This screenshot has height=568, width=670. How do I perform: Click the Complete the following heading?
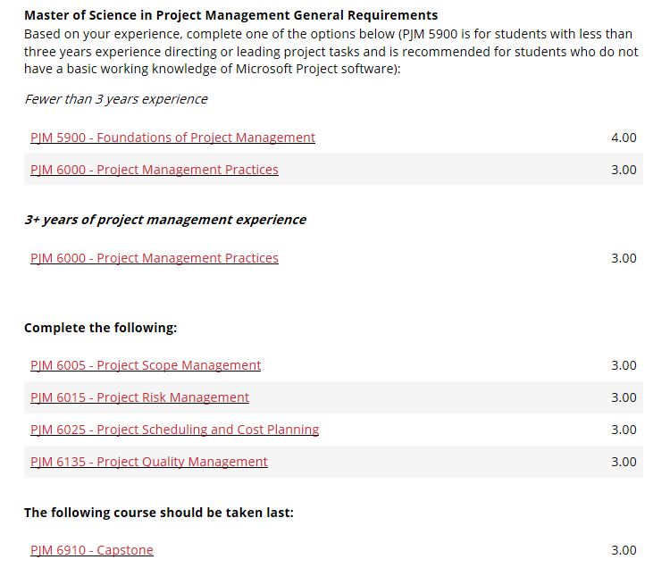tap(100, 328)
